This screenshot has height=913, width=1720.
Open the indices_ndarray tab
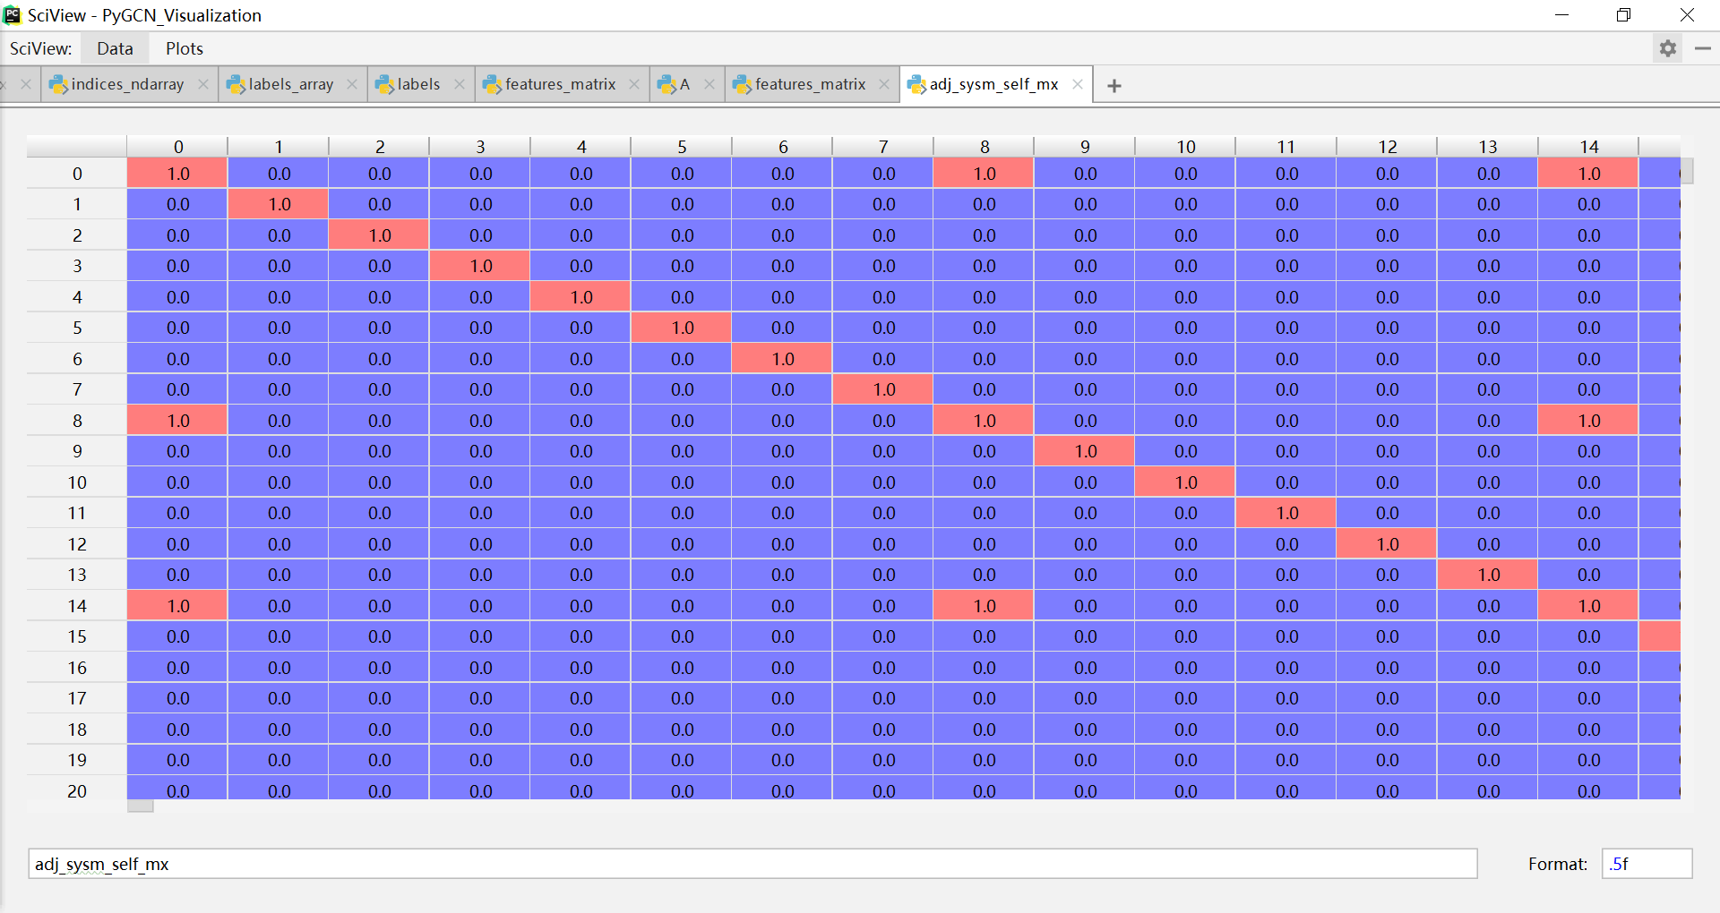click(x=127, y=84)
